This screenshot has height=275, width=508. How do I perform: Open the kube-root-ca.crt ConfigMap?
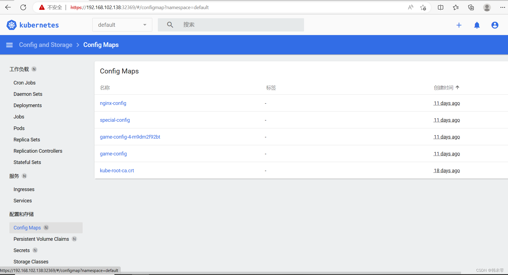(x=117, y=170)
